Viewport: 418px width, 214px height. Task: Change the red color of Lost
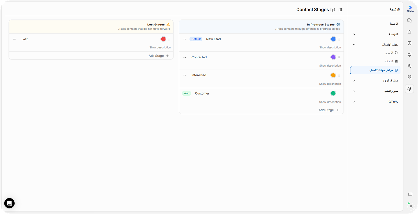click(x=163, y=39)
